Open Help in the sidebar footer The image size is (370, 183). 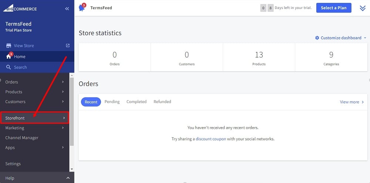coord(10,178)
